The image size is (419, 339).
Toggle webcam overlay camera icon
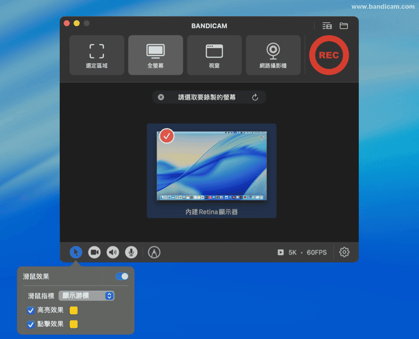[x=94, y=252]
